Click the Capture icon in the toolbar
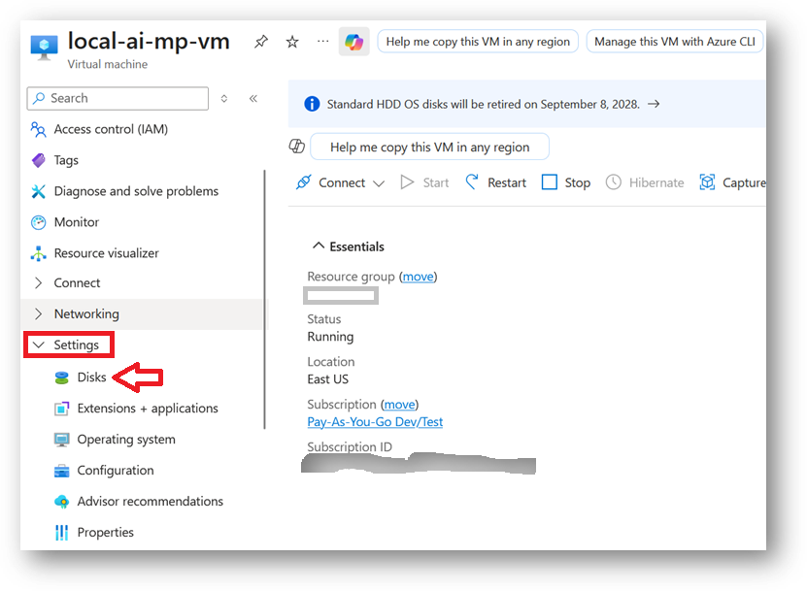This screenshot has width=807, height=591. (x=707, y=182)
